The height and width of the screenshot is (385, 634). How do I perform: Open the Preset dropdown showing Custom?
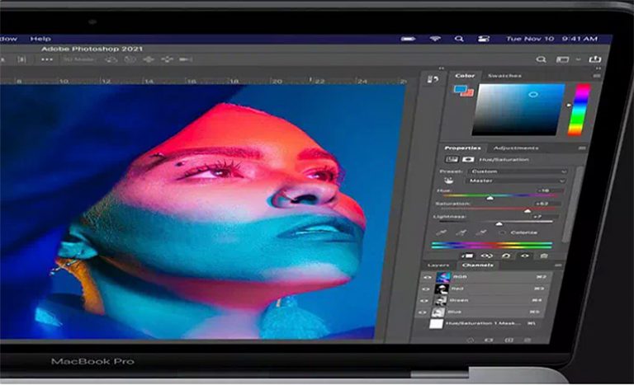pyautogui.click(x=516, y=171)
